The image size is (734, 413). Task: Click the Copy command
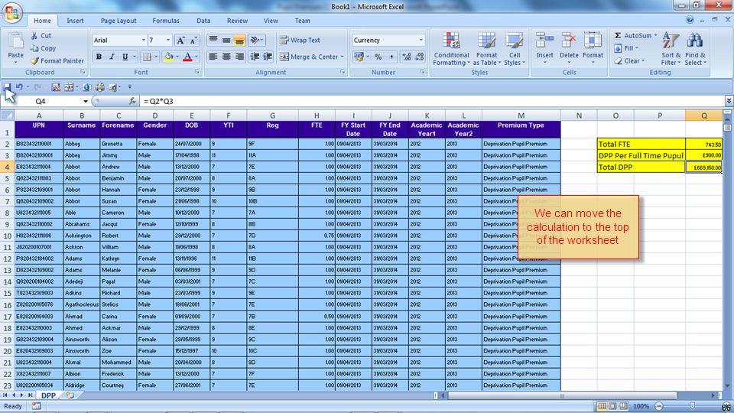click(x=43, y=48)
